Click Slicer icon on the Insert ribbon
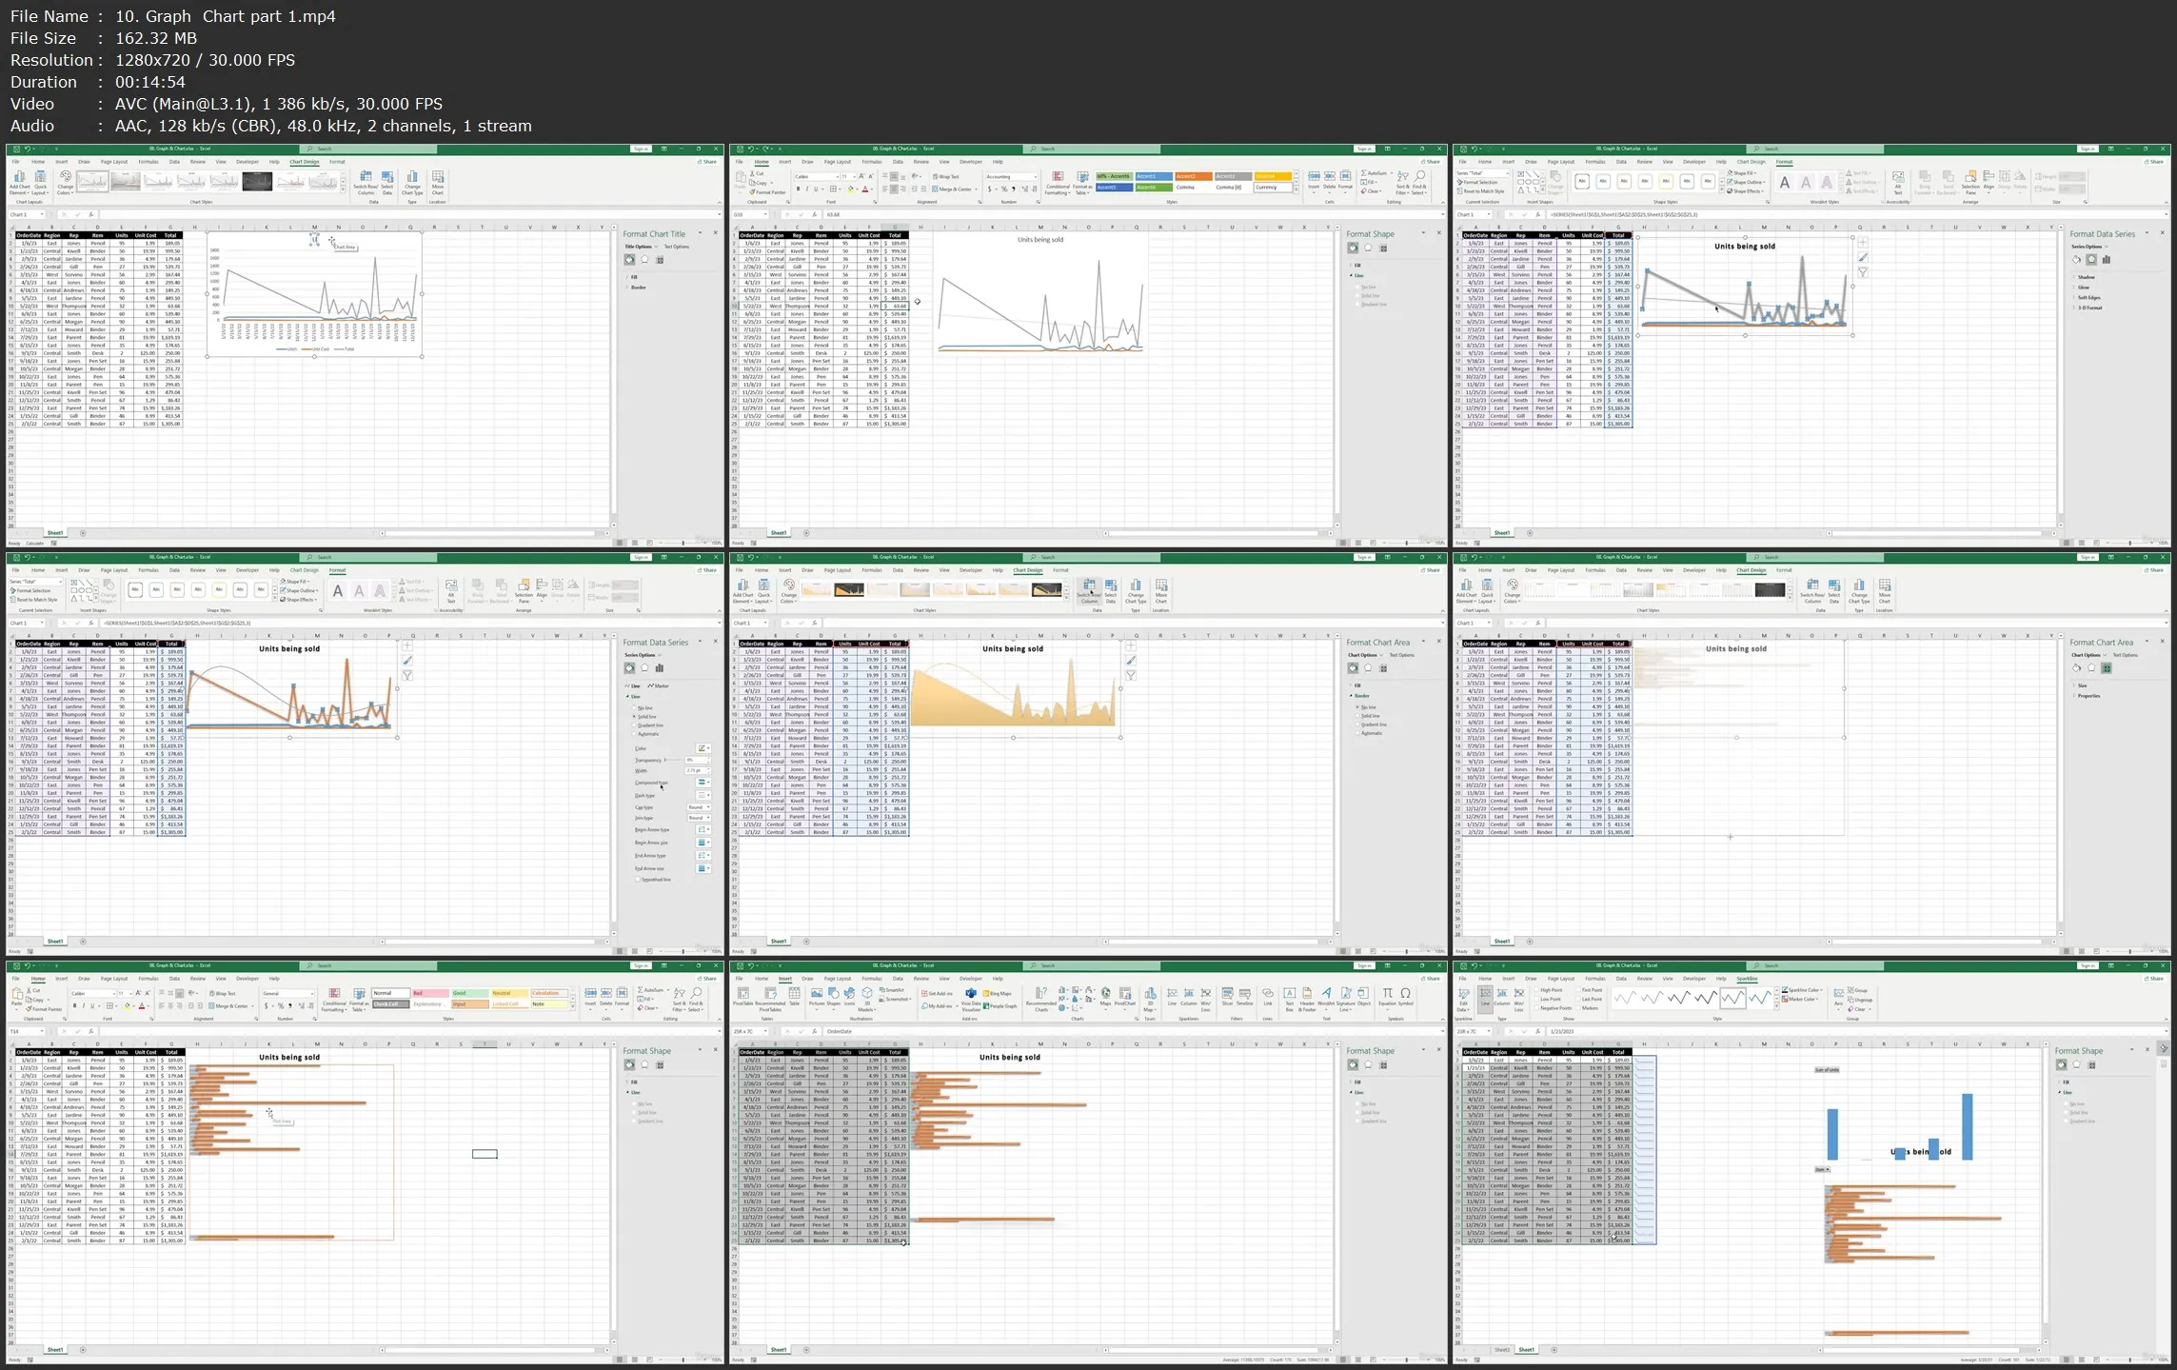 [x=1227, y=997]
